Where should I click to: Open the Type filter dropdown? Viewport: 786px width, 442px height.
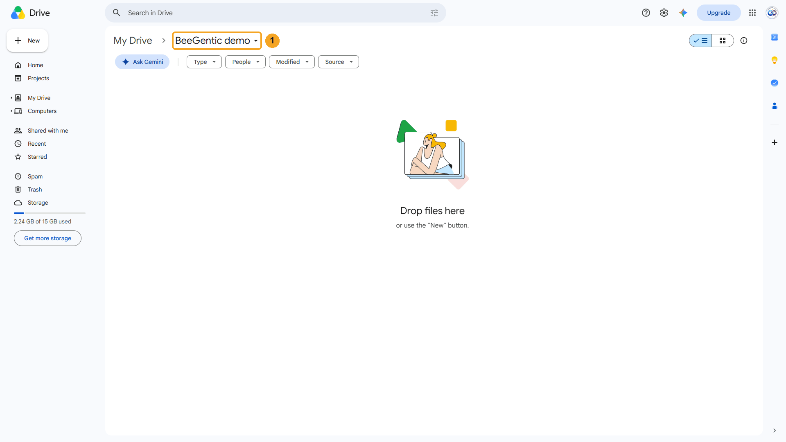coord(204,62)
